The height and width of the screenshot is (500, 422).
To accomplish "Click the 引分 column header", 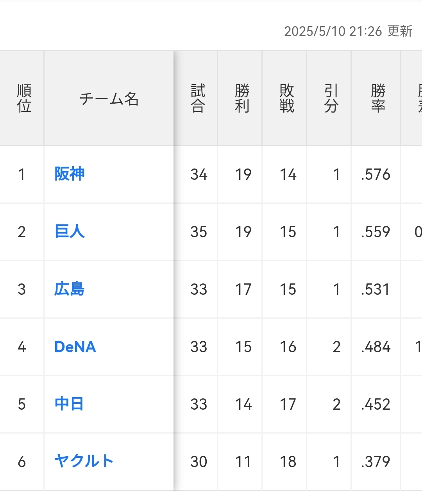I will point(331,99).
